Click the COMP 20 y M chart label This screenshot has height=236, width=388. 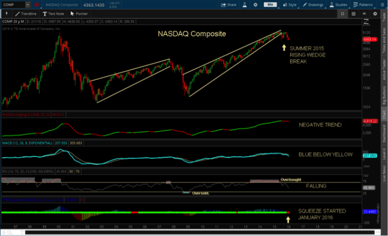pyautogui.click(x=13, y=22)
